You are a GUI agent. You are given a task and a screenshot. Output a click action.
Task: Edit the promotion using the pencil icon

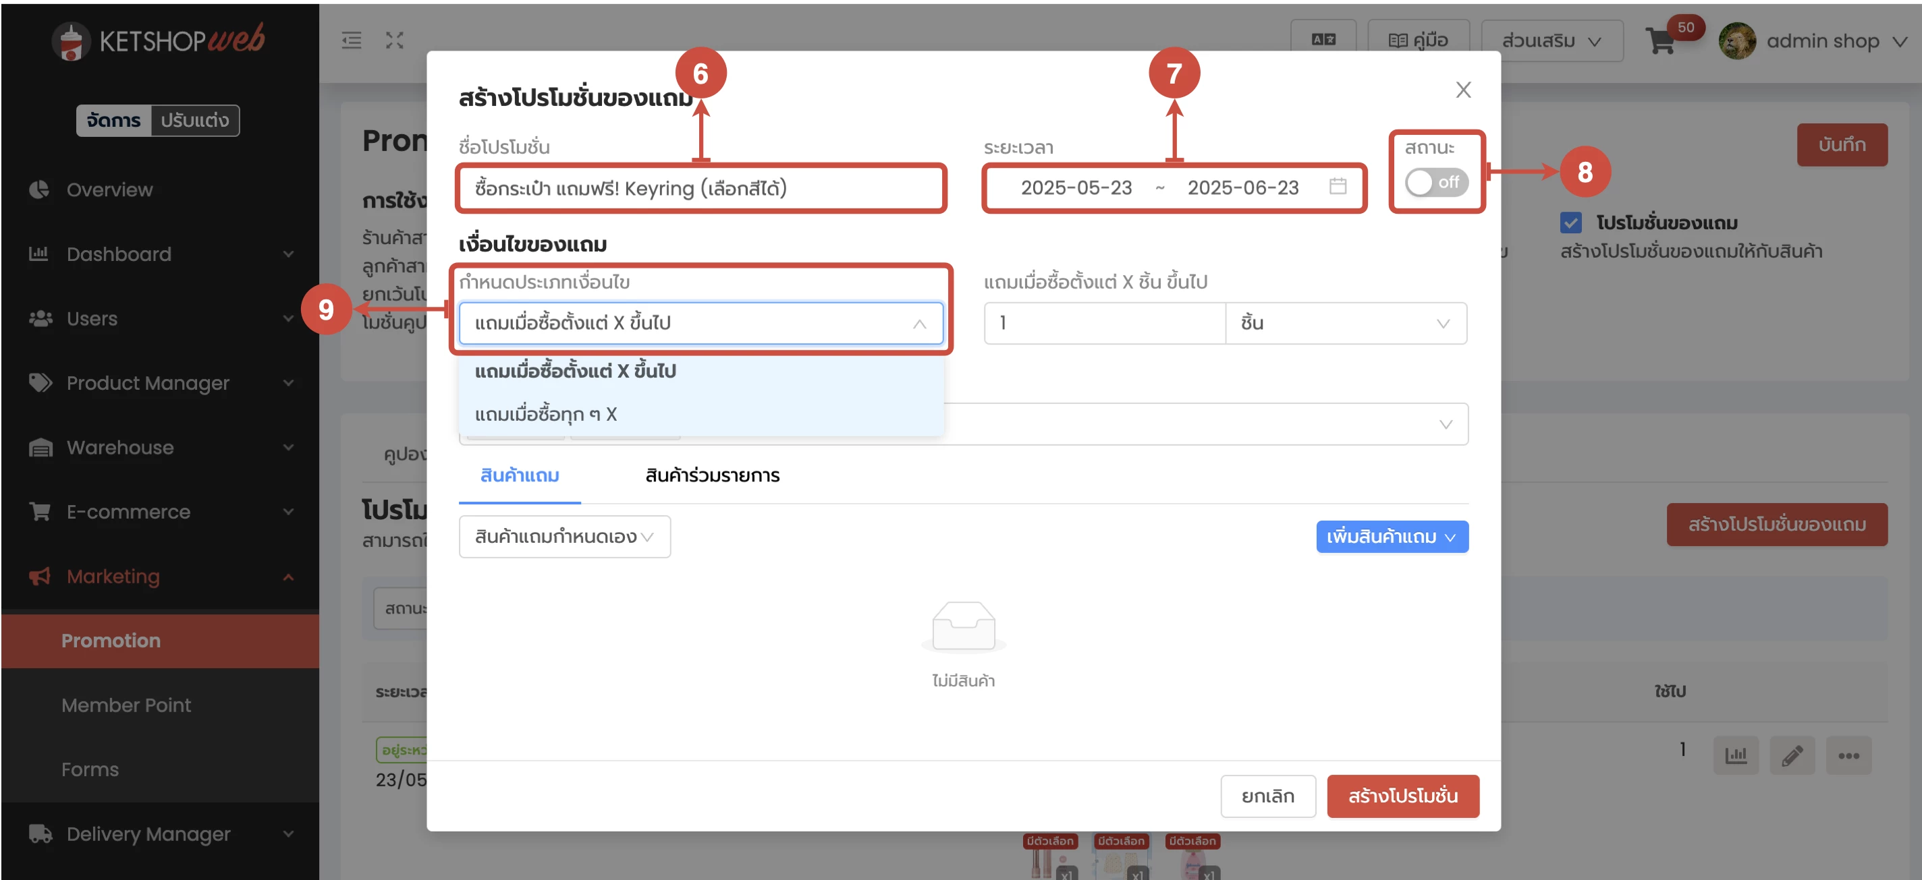pyautogui.click(x=1793, y=755)
